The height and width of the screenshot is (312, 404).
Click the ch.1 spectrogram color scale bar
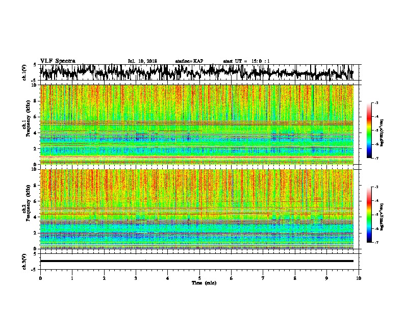[369, 131]
